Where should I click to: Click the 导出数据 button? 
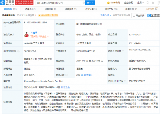coord(139,16)
